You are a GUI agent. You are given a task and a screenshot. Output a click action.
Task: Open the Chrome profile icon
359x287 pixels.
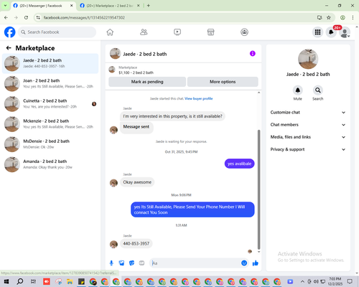coord(342,17)
